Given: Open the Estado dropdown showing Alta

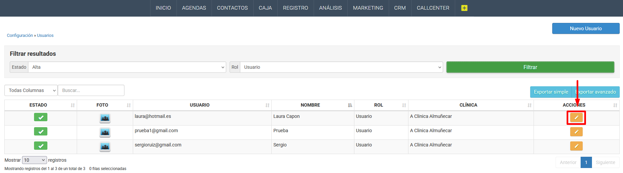Looking at the screenshot, I should coord(127,67).
